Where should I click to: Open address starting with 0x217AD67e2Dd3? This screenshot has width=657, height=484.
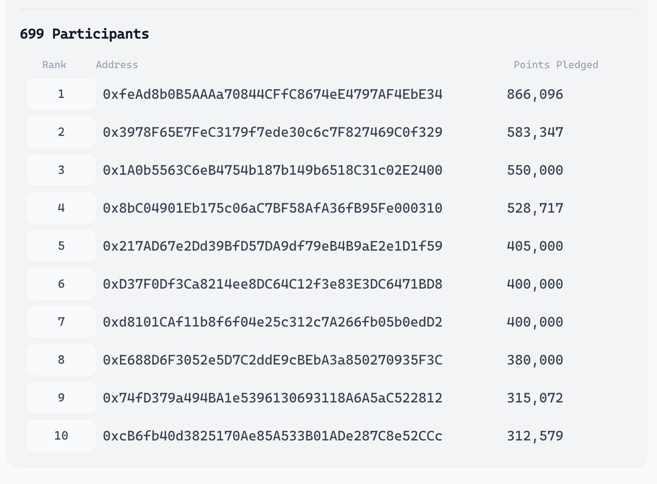pyautogui.click(x=273, y=246)
